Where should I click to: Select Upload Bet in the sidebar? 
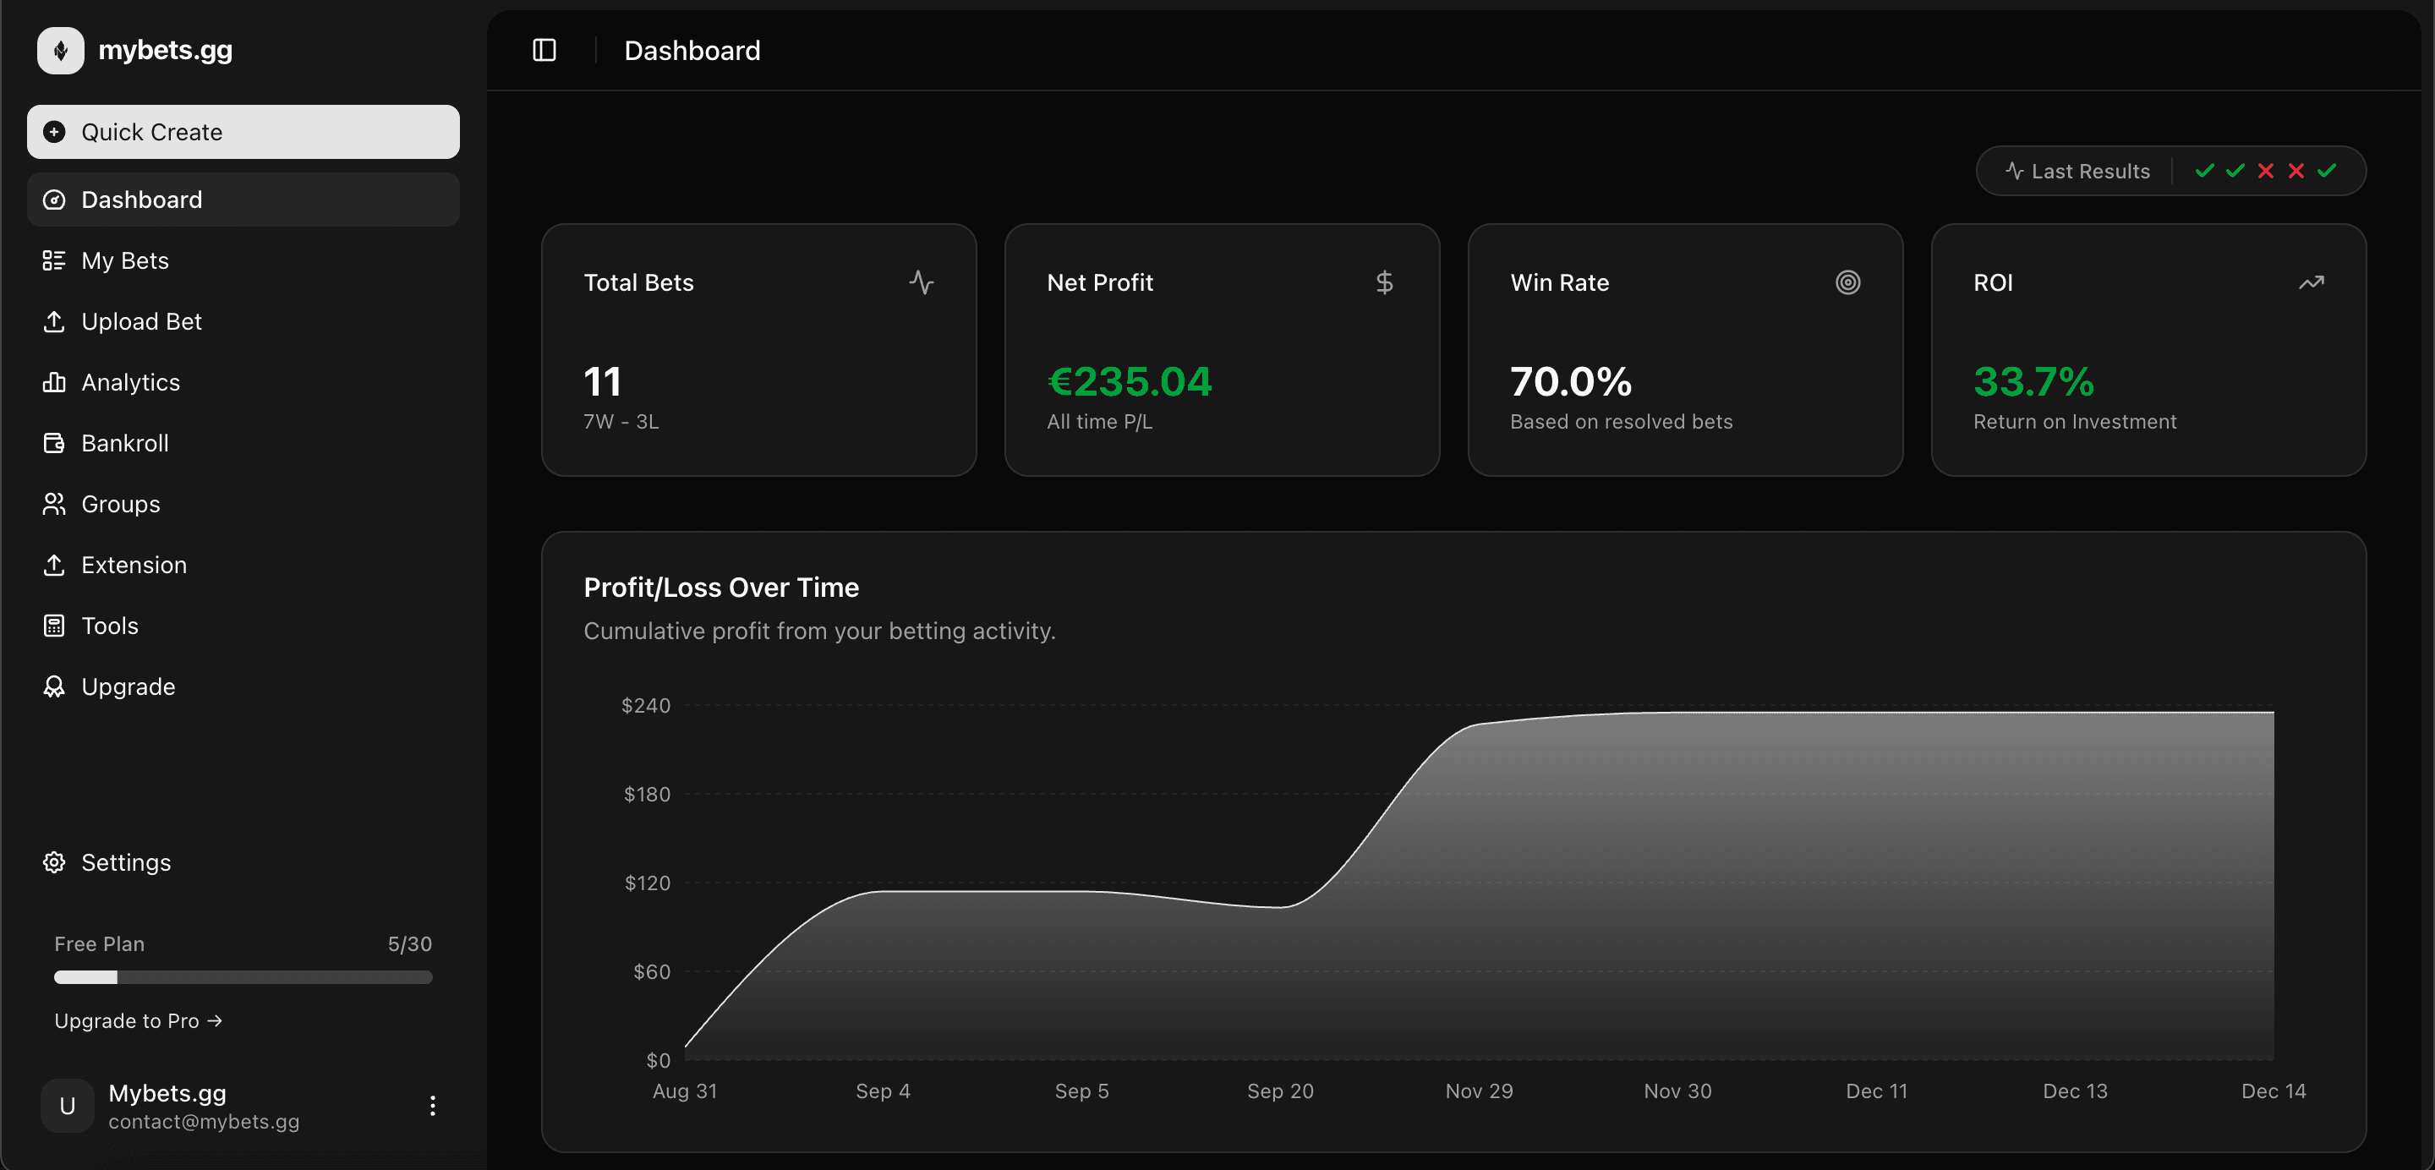click(141, 321)
